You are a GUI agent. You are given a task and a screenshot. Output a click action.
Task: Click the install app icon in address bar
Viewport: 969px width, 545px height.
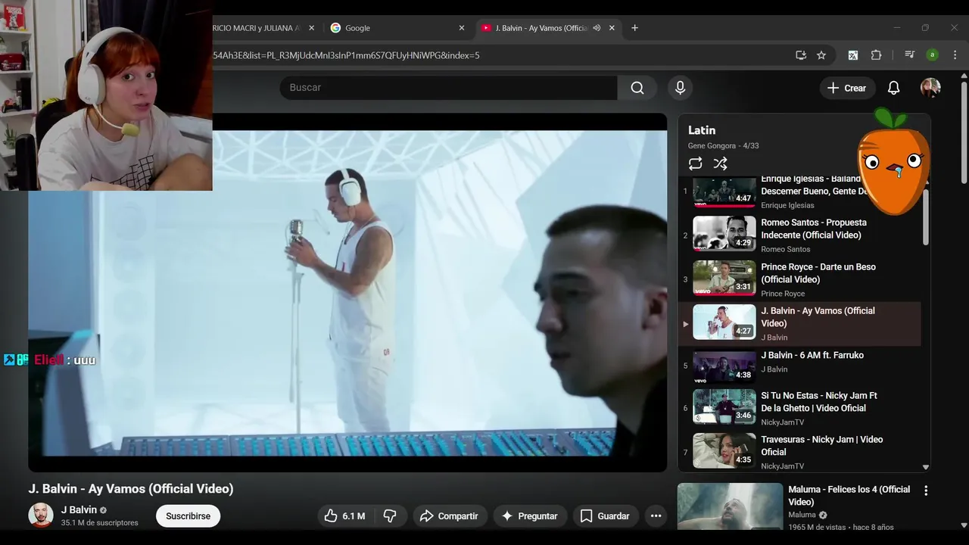[800, 55]
